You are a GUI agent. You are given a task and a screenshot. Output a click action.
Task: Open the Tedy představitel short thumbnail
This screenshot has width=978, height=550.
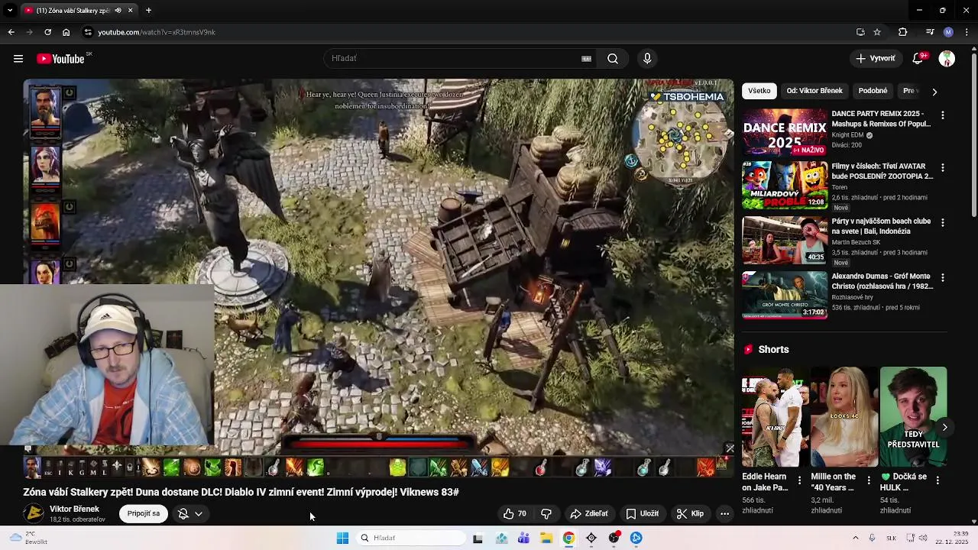click(913, 416)
